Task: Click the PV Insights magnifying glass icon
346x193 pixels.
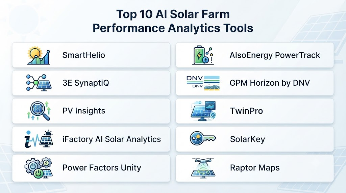Action: click(x=39, y=111)
